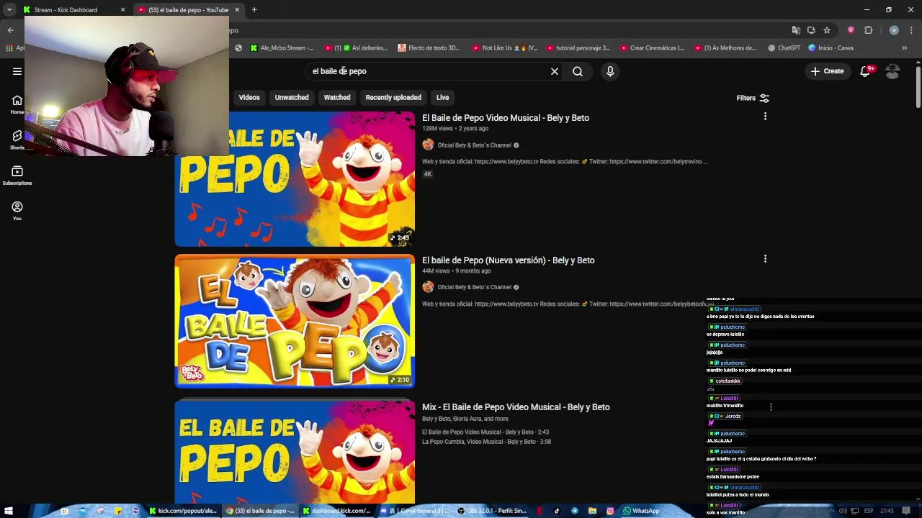Open tutorial personaje 3 bookmark

(578, 48)
